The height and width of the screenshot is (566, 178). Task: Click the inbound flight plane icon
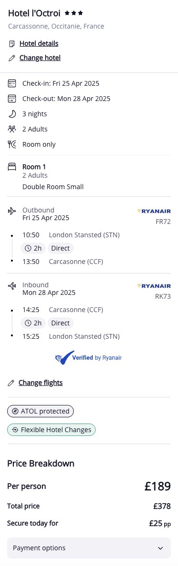12,285
